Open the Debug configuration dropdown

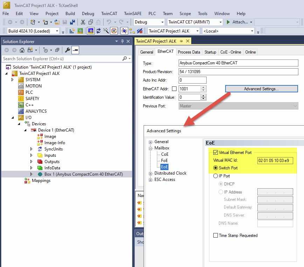click(163, 22)
